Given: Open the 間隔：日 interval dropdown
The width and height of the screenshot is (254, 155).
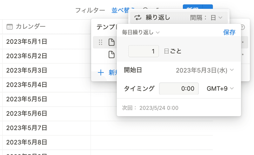Looking at the screenshot, I should [206, 17].
